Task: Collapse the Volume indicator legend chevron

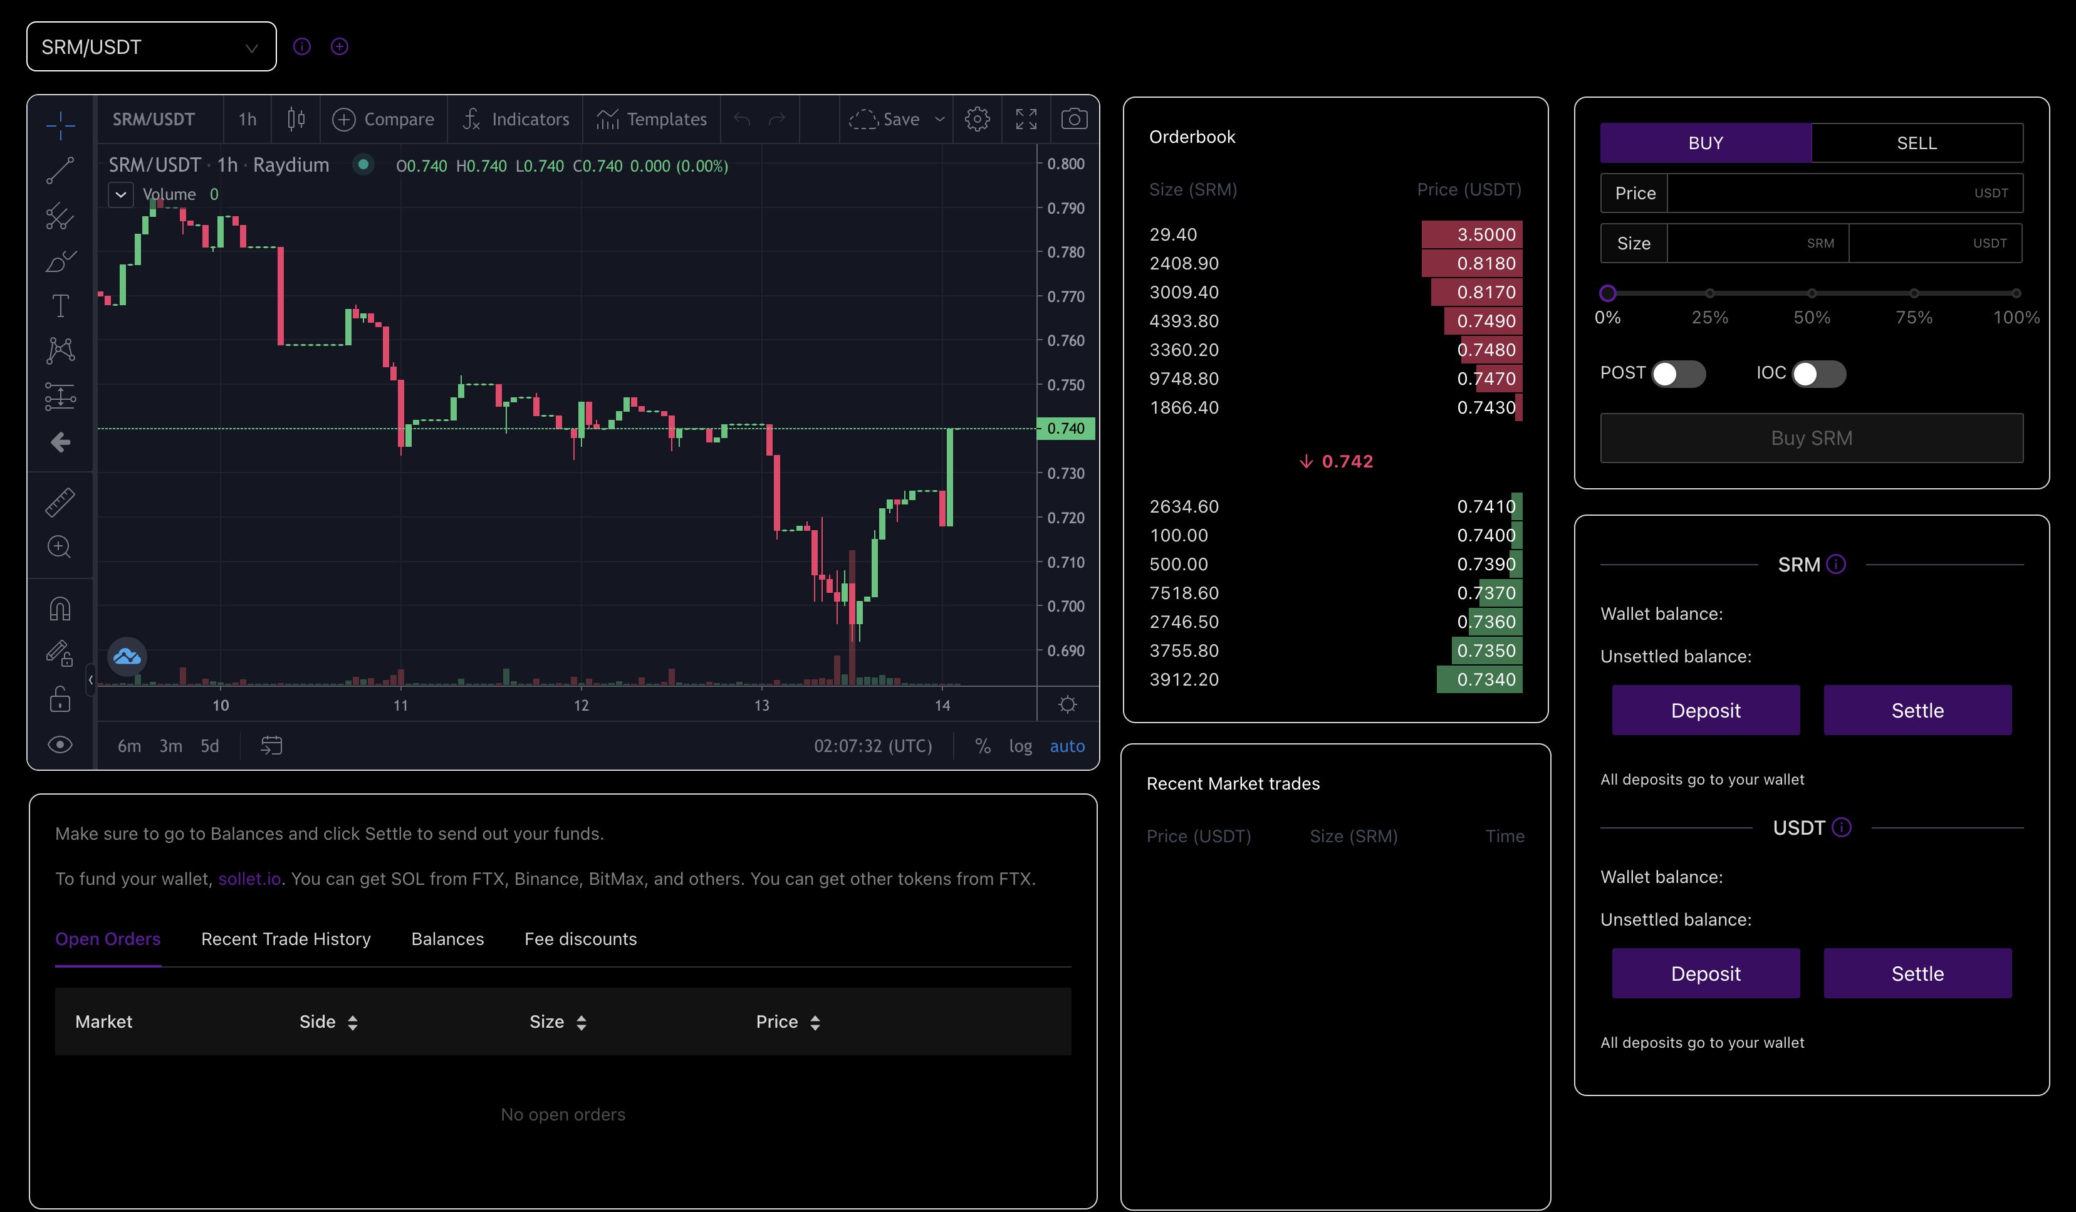Action: (121, 194)
